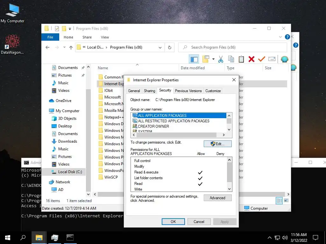Screen dimensions: 326x244
Task: Click the double chevron in the address path
Action: 84,47
